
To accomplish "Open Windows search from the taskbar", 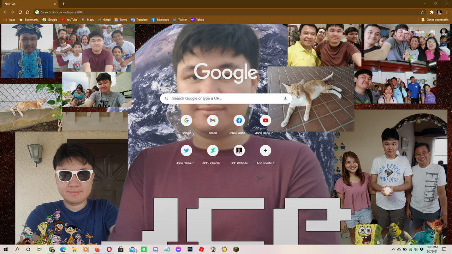I will click(17, 249).
